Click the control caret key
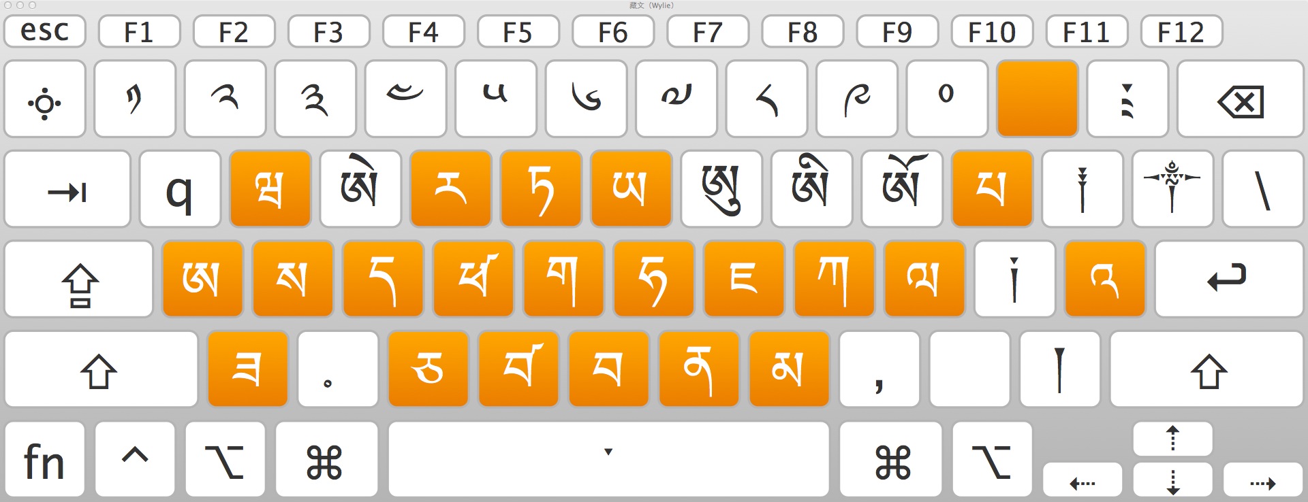Viewport: 1308px width, 502px height. pos(135,459)
